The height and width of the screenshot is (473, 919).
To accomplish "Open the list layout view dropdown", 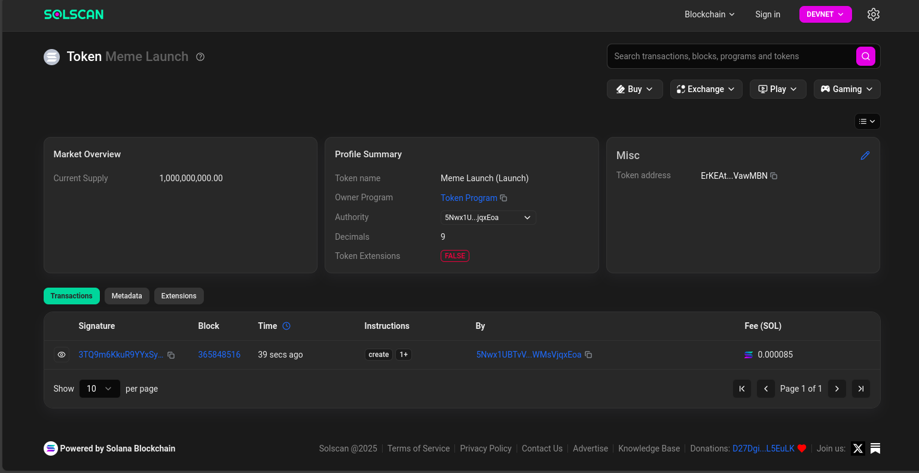I will click(x=868, y=121).
